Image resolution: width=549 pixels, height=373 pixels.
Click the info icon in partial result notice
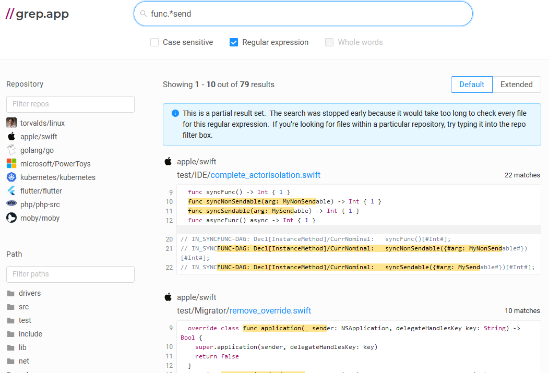point(175,113)
